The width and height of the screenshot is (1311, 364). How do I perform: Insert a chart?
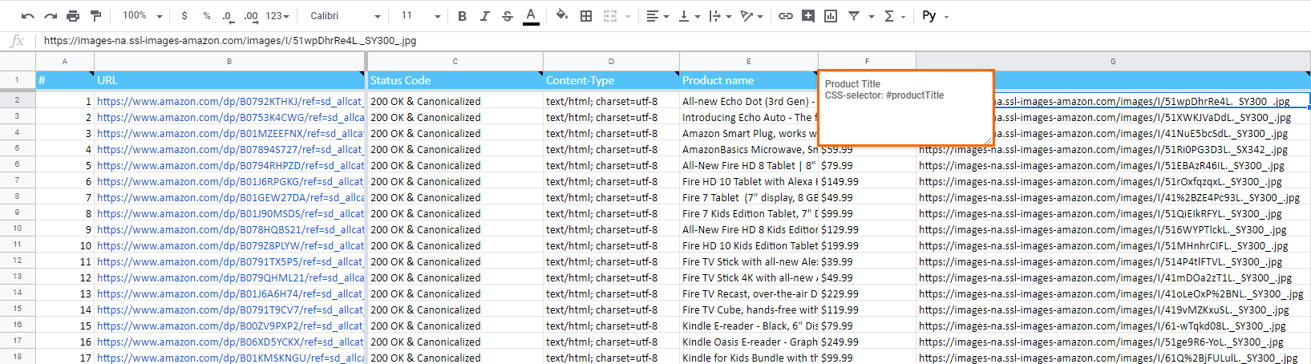pyautogui.click(x=831, y=16)
